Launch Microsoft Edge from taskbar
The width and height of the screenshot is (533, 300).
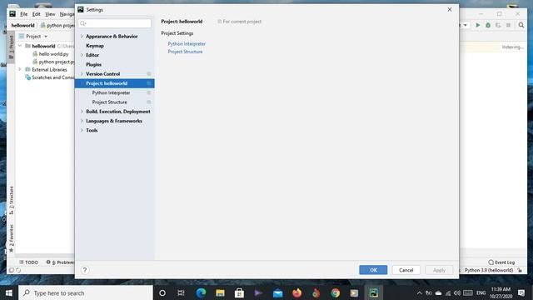click(x=201, y=292)
